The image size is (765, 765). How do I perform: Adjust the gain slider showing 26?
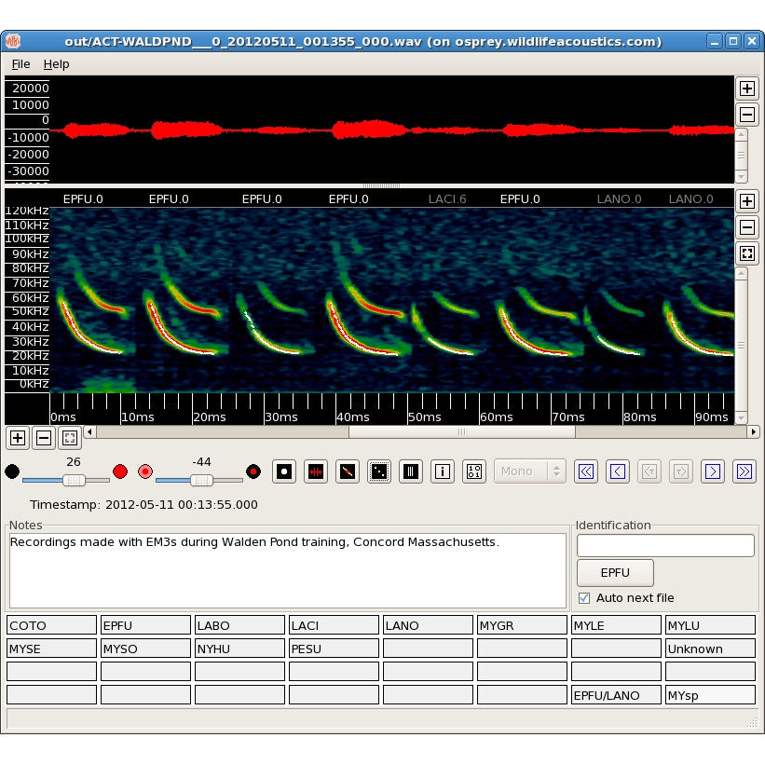click(x=73, y=481)
